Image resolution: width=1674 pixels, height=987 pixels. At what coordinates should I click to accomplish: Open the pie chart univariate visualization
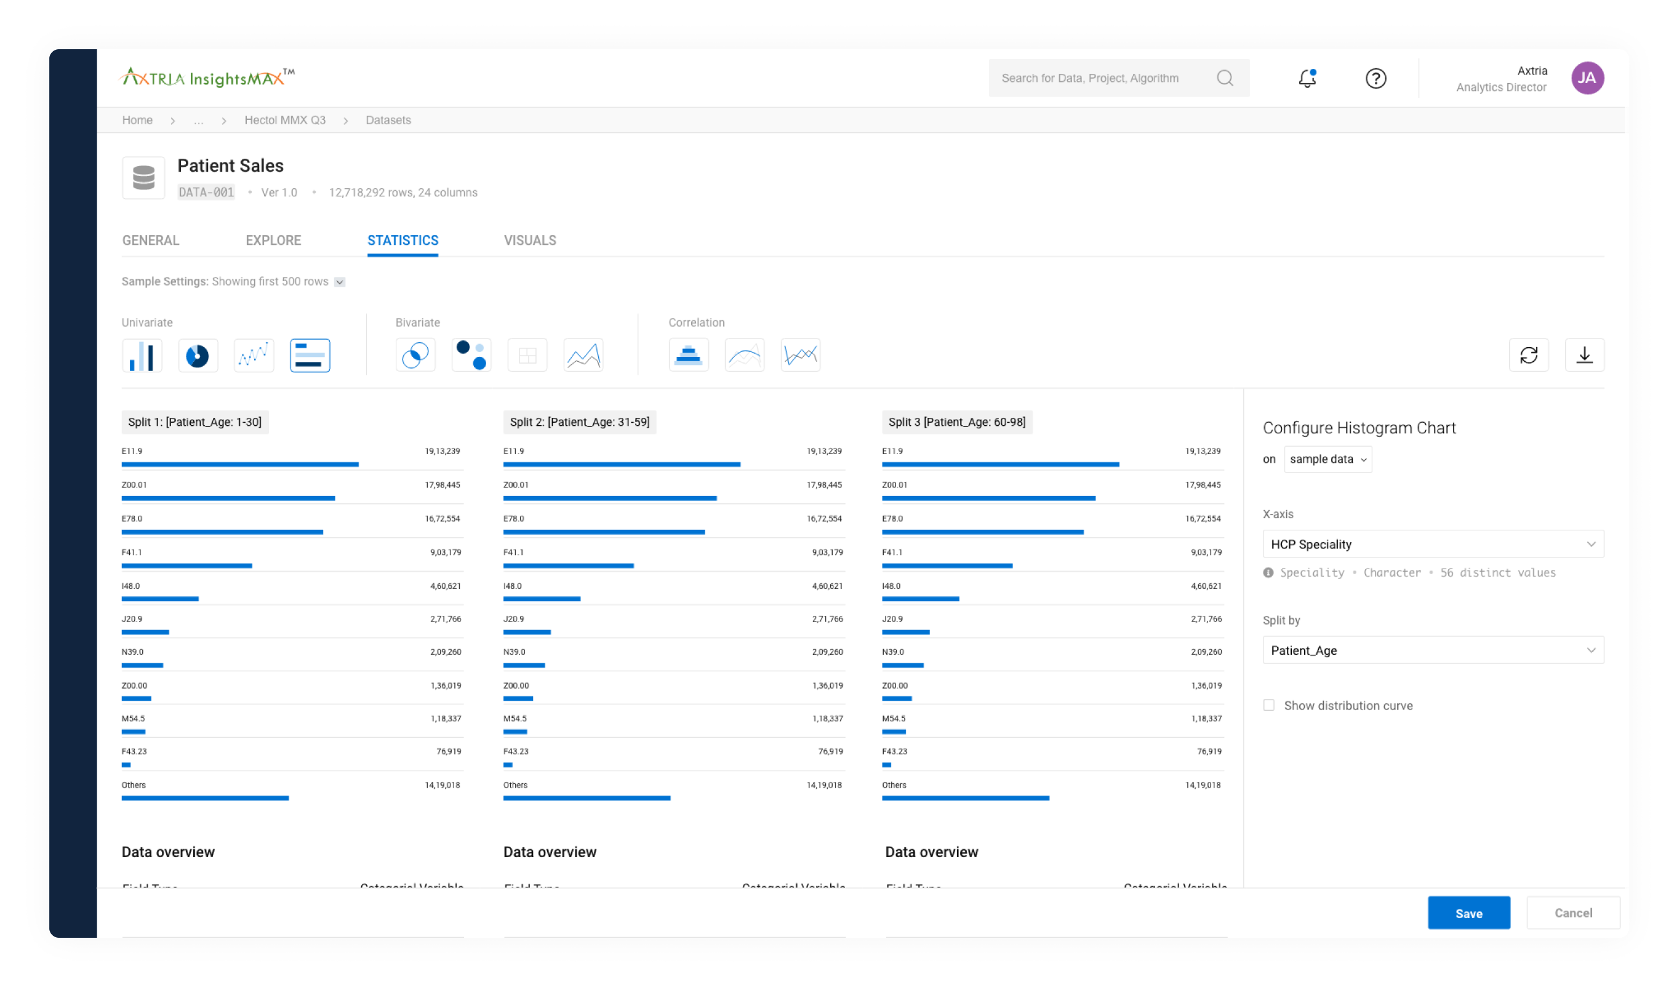[198, 355]
